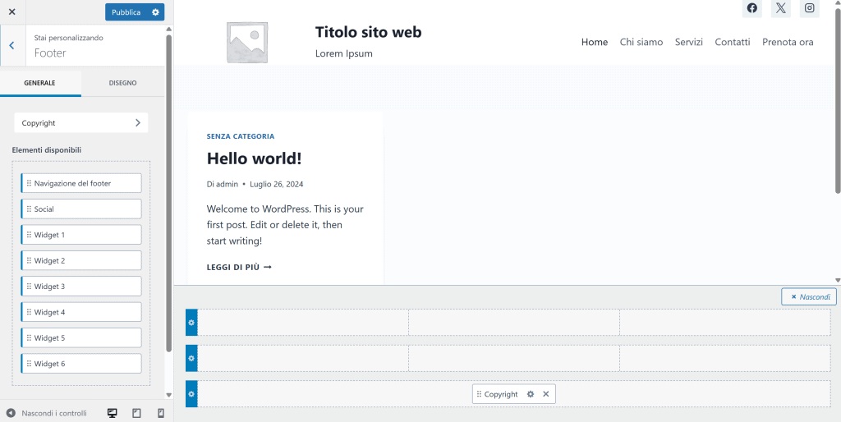Open the Contatti menu item
Viewport: 841px width, 422px height.
(x=733, y=42)
